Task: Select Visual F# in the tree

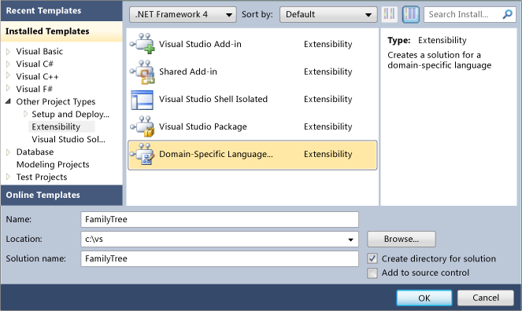Action: [34, 90]
